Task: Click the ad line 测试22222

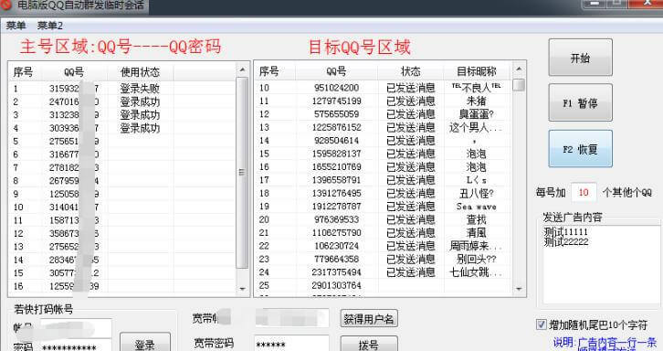Action: (566, 241)
